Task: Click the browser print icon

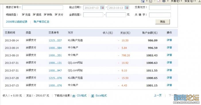Action: [164, 1]
